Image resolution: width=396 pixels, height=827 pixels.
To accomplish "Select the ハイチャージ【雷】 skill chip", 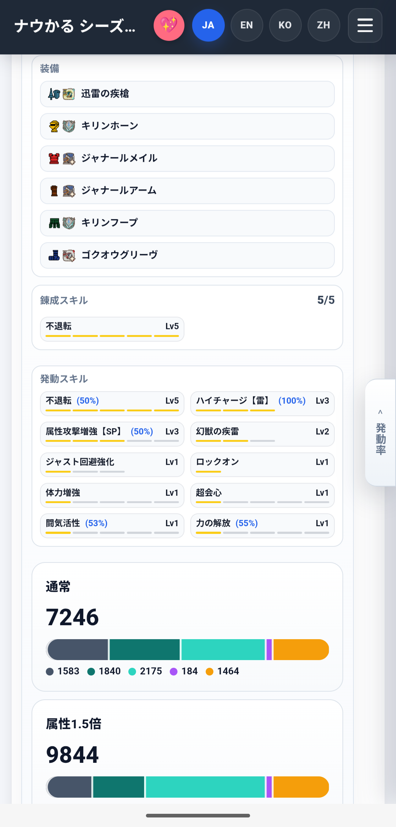I will point(263,404).
